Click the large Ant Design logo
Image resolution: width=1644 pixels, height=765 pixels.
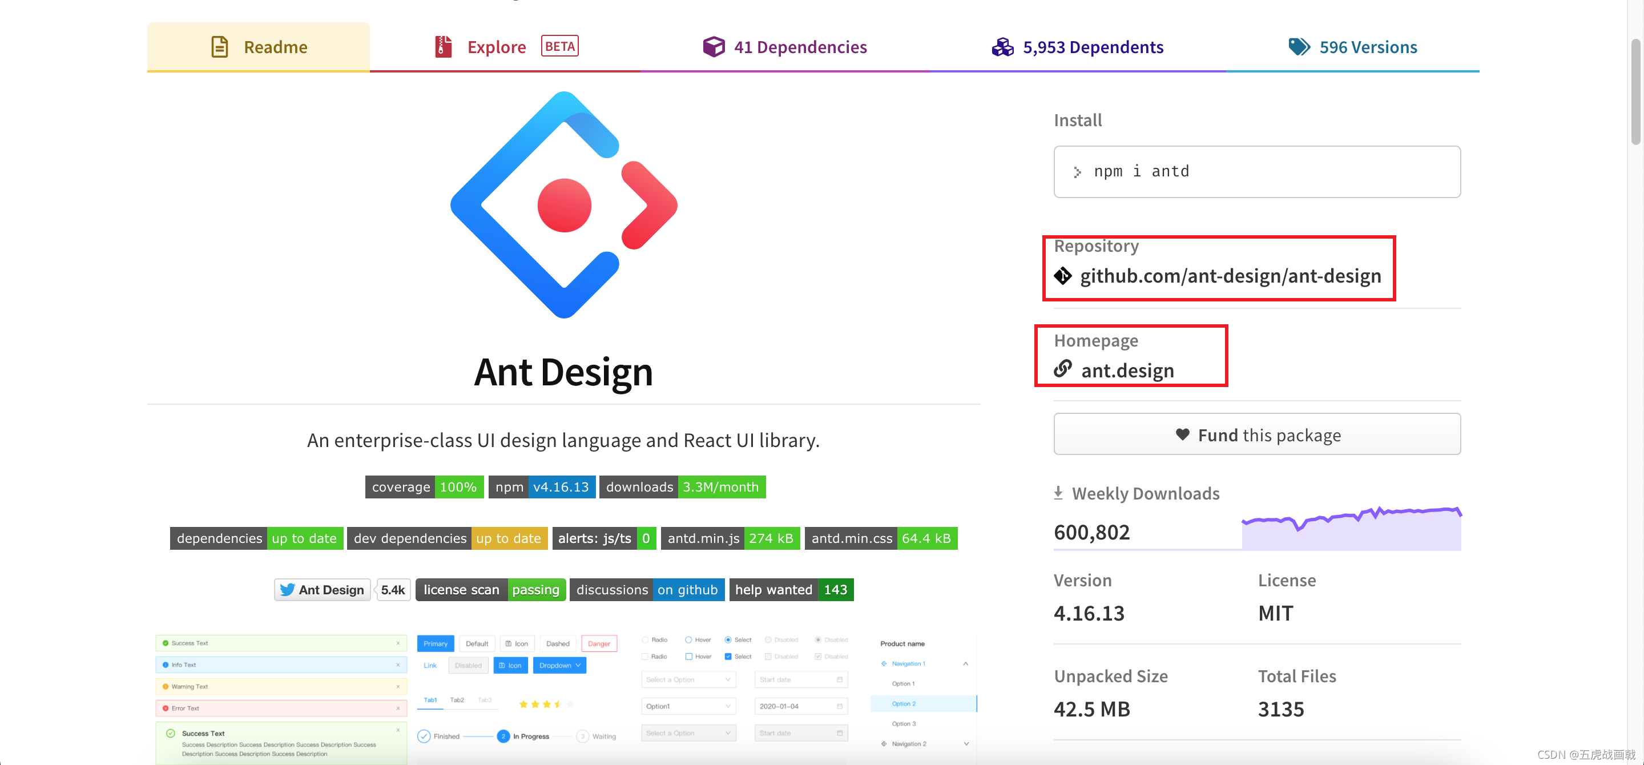click(x=563, y=205)
